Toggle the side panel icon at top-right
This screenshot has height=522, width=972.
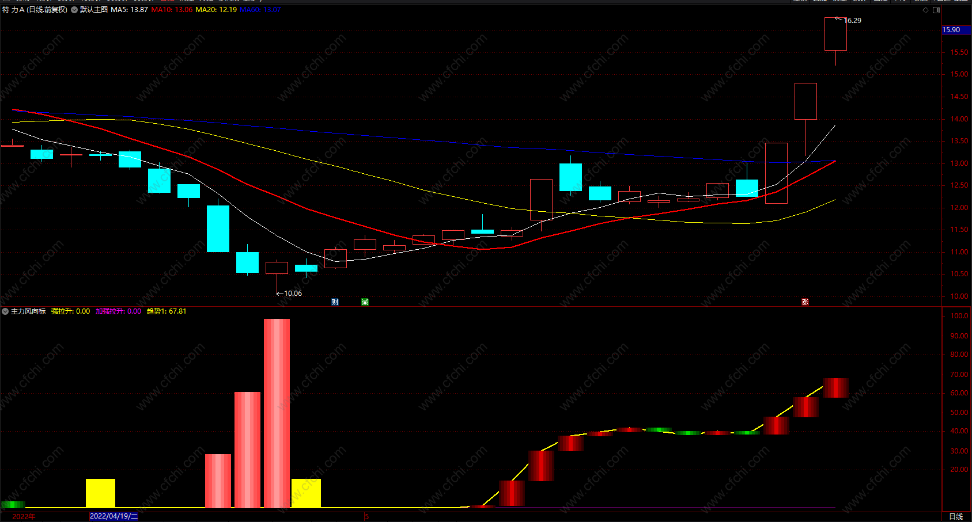coord(936,10)
